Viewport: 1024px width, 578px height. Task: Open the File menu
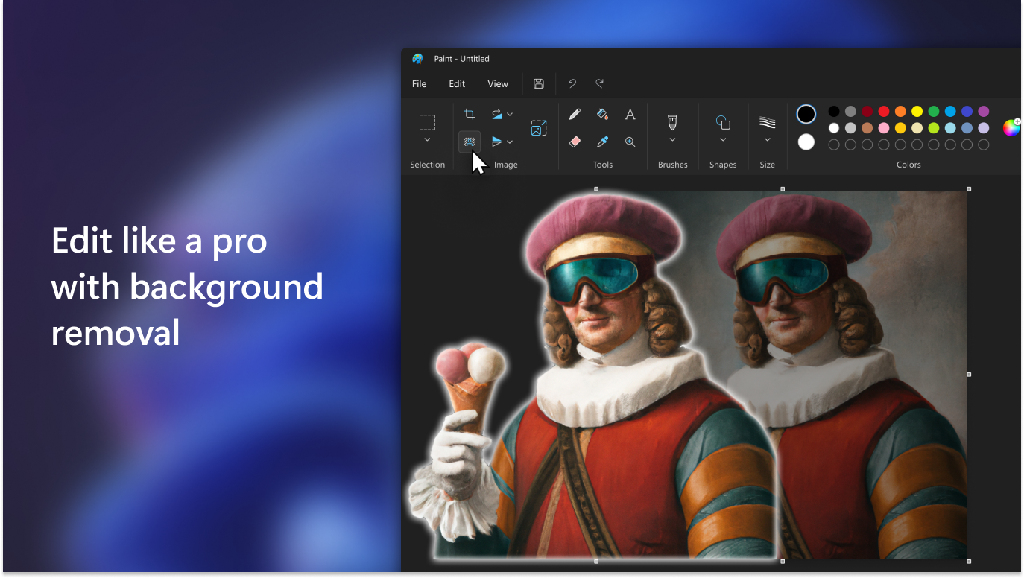tap(419, 83)
